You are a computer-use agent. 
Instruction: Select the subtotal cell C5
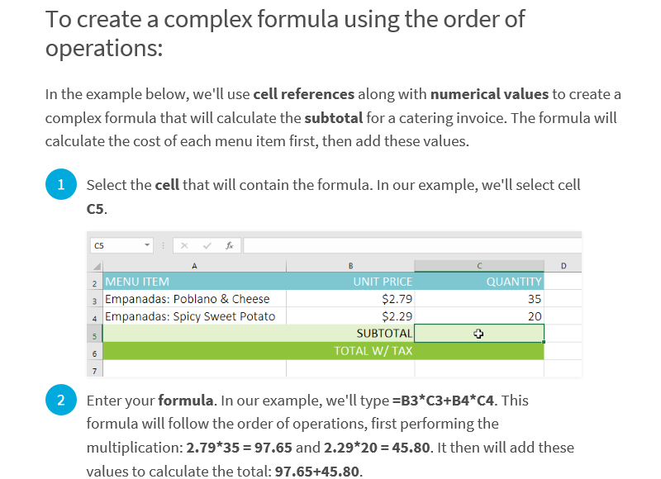pos(479,334)
